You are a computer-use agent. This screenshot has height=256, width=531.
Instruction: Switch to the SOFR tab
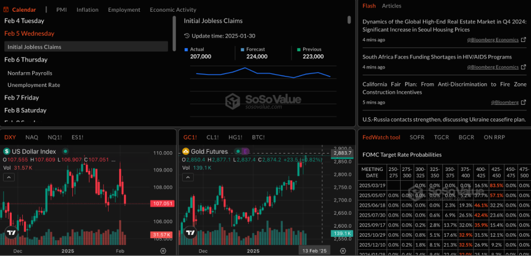(x=417, y=138)
